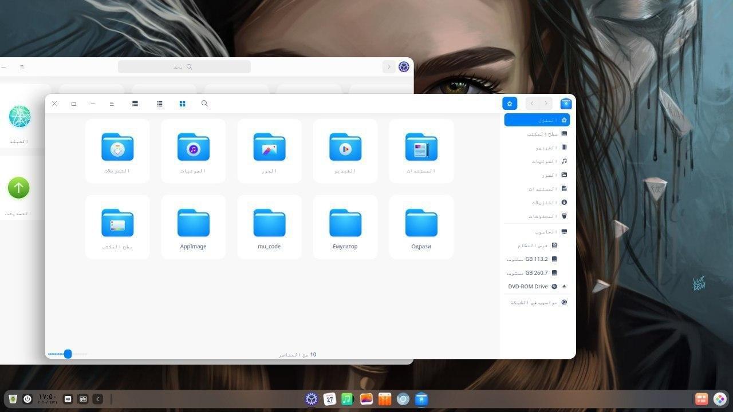This screenshot has height=412, width=733.
Task: Open the Емулятор folder thumbnail
Action: coord(345,223)
